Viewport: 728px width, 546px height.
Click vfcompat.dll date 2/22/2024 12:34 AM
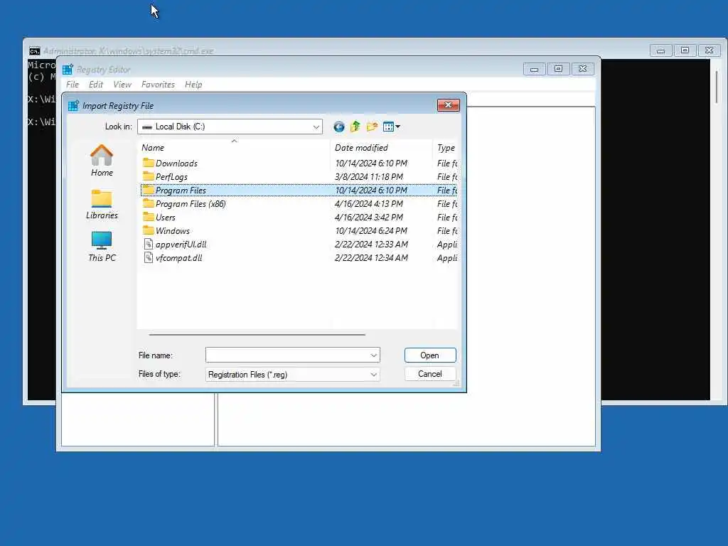tap(371, 257)
